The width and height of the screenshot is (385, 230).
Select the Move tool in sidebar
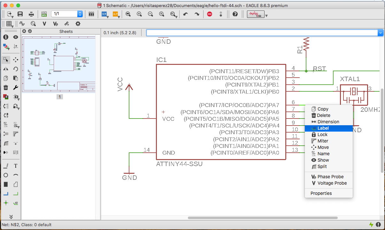[15, 60]
